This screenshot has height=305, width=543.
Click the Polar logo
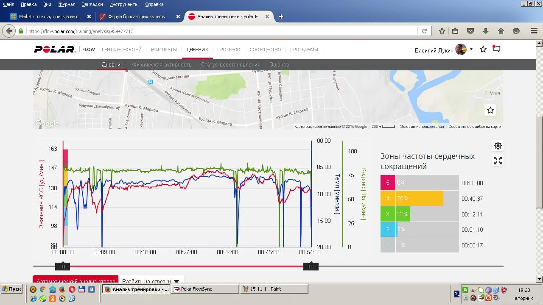tap(55, 50)
